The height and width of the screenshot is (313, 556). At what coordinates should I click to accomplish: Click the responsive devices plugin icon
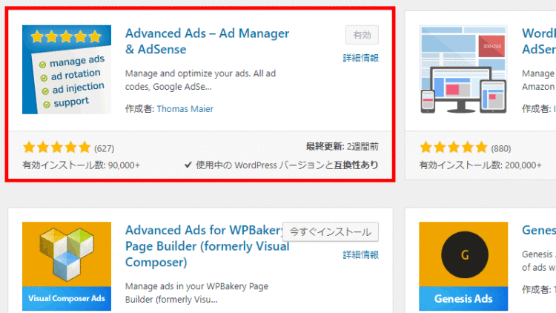click(x=463, y=70)
